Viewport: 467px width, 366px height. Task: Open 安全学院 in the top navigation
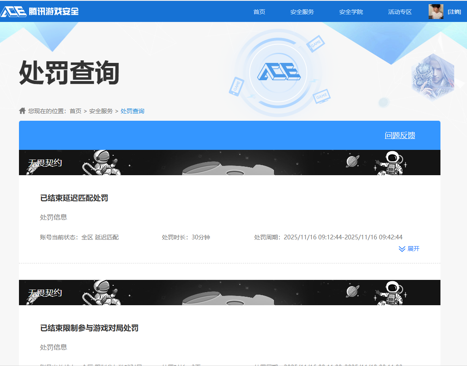(351, 12)
